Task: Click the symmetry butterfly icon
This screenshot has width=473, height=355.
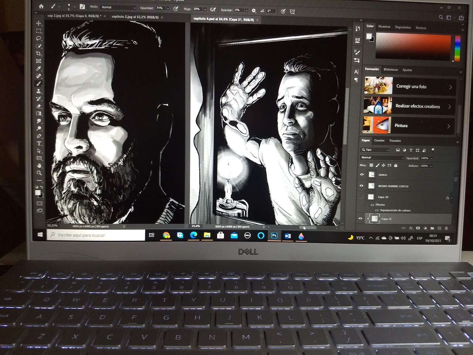Action: [292, 11]
